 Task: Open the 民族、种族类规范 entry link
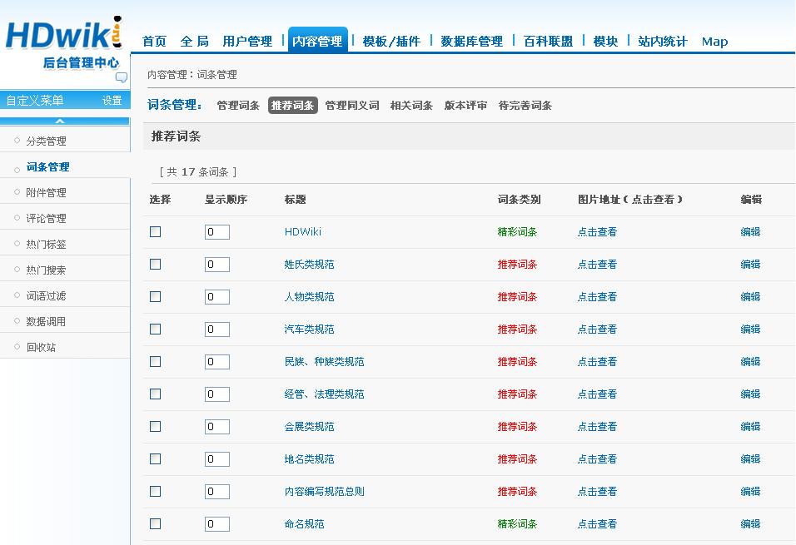(325, 362)
